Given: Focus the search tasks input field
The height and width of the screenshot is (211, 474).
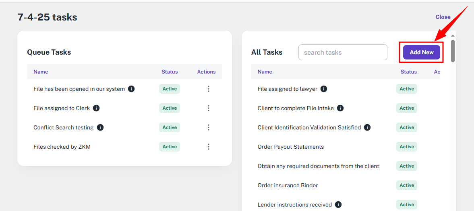Looking at the screenshot, I should coord(342,52).
